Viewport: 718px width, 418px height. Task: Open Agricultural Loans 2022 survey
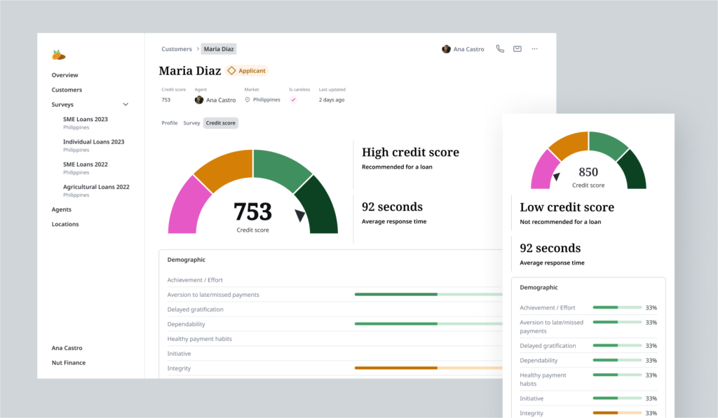tap(96, 187)
